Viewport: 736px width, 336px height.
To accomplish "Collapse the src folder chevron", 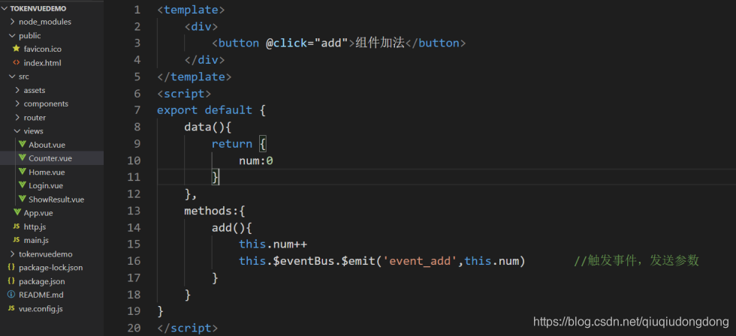I will (x=12, y=76).
